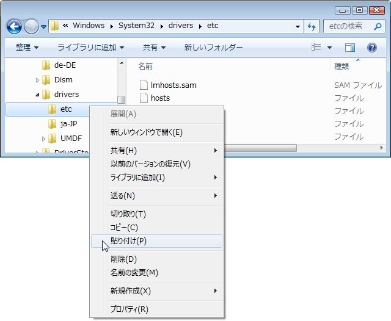
Task: Select the lmhosts.sam file
Action: click(x=174, y=85)
